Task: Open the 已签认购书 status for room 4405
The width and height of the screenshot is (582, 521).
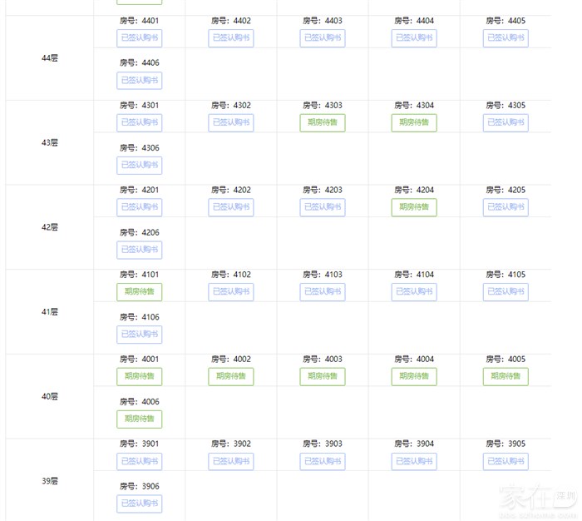Action: [x=506, y=38]
